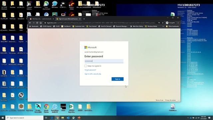Select the FirePump desktop folder
Image resolution: width=213 pixels, height=120 pixels.
pyautogui.click(x=13, y=16)
